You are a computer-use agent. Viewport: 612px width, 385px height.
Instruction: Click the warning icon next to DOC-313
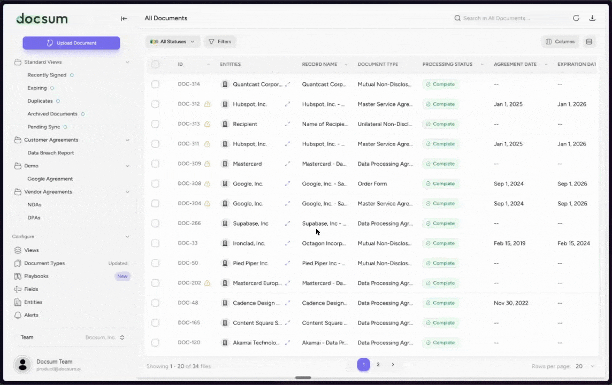click(x=207, y=124)
